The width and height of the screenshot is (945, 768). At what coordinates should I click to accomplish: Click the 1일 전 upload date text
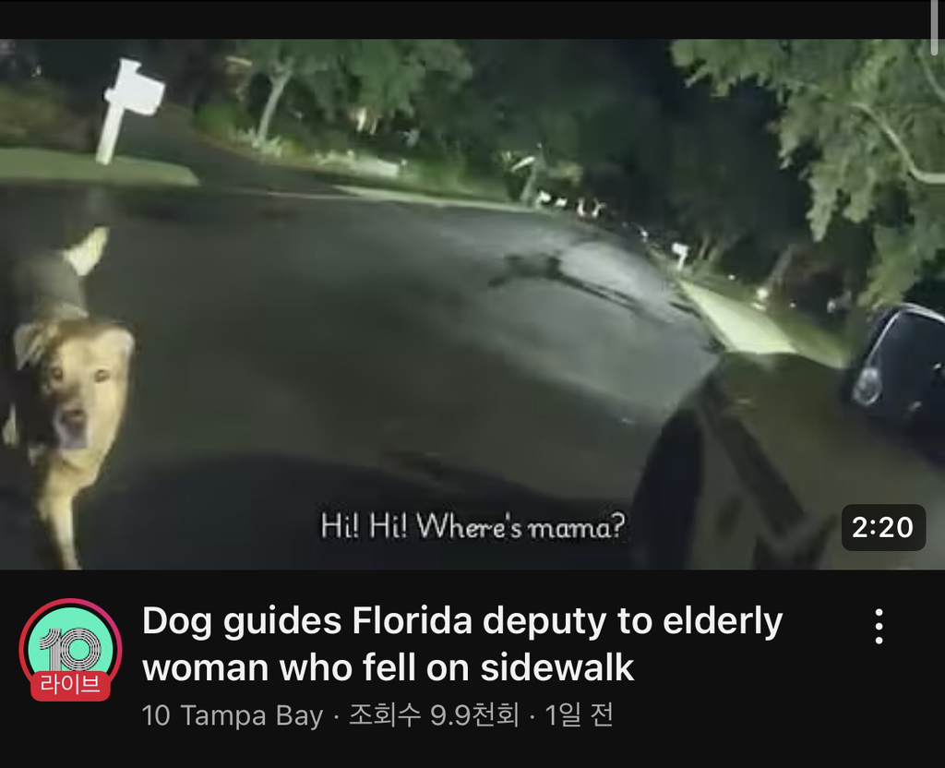pos(580,715)
